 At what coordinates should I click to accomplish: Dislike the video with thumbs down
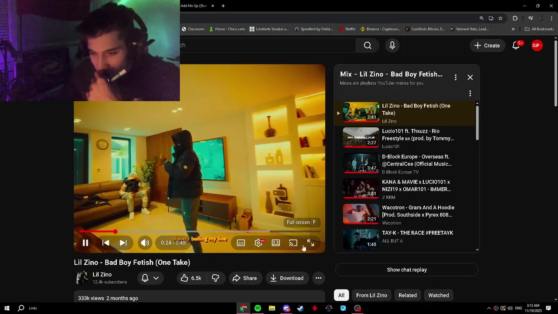click(215, 278)
